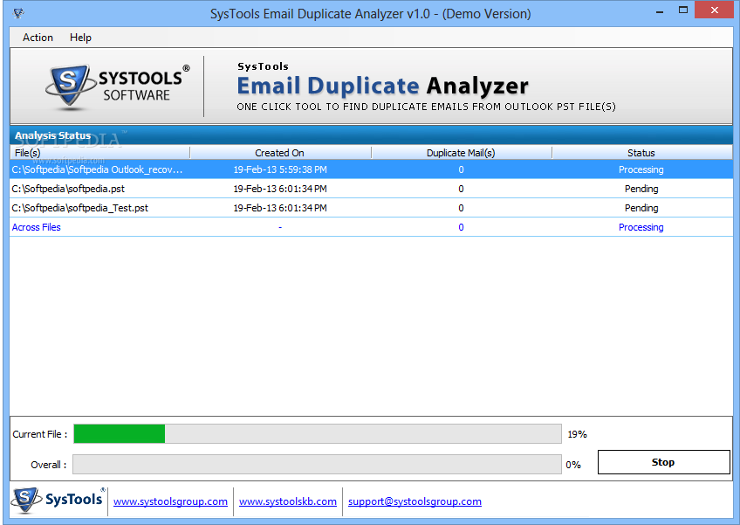Sort by the Duplicate Mail(s) column header
Image resolution: width=740 pixels, height=525 pixels.
click(x=461, y=153)
